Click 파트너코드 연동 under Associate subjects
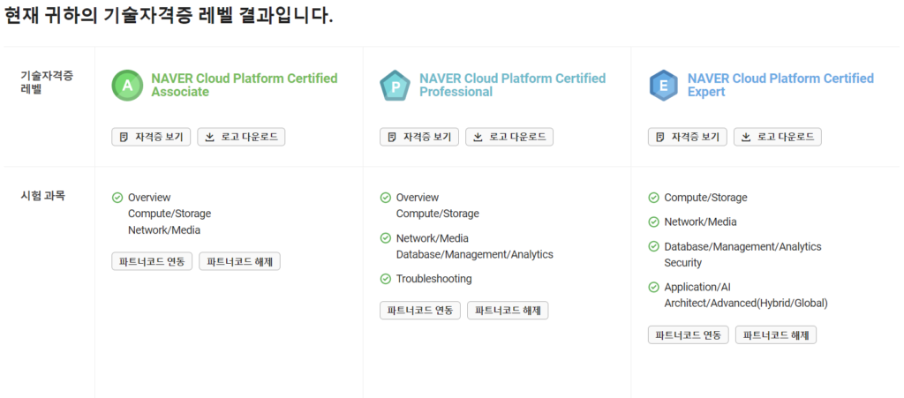904x398 pixels. [152, 261]
